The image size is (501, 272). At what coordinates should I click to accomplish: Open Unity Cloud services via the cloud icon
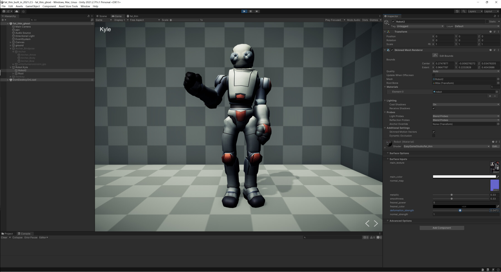coord(17,11)
